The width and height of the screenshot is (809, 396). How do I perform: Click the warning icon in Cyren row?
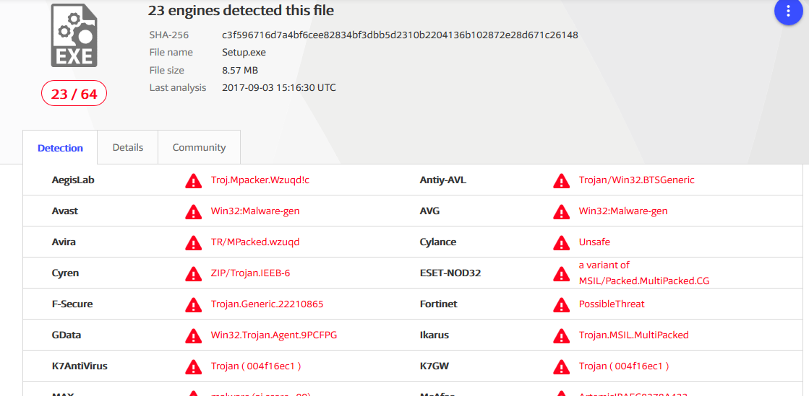pyautogui.click(x=194, y=273)
